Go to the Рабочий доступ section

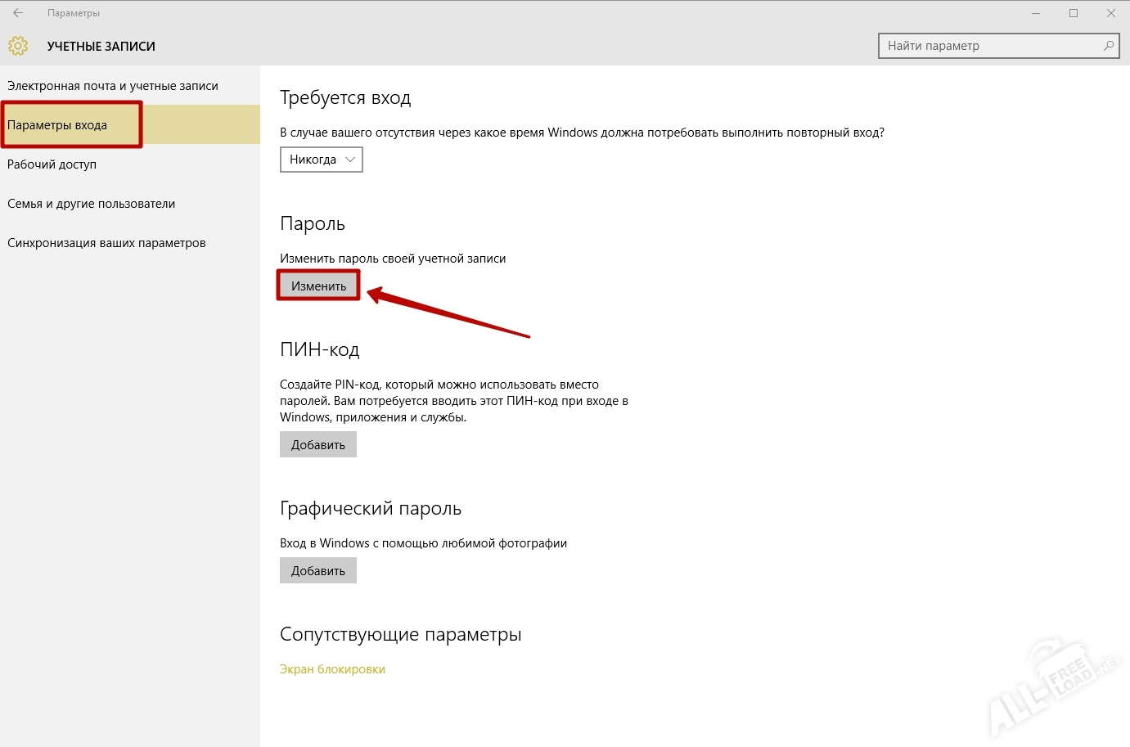click(52, 164)
